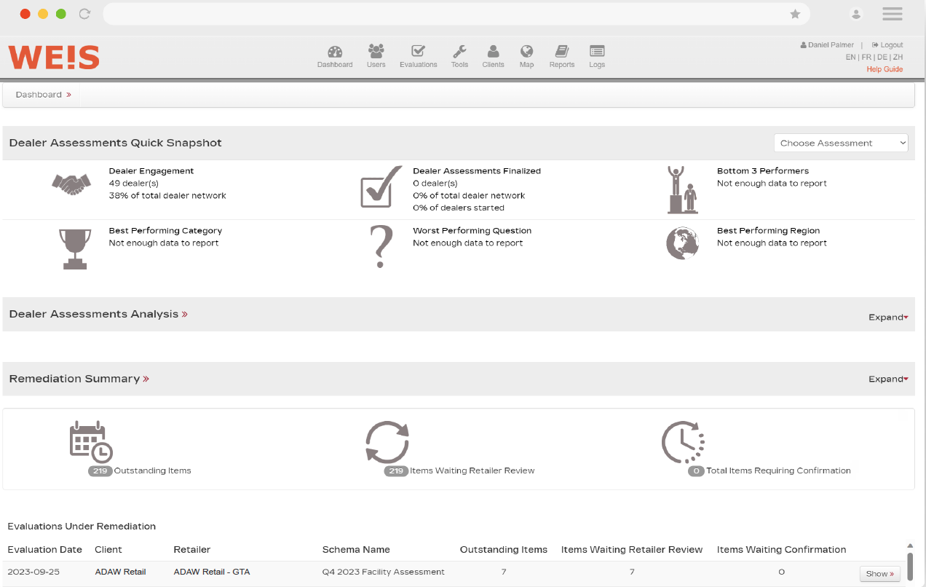Click the Items Waiting Retailer Review icon
The height and width of the screenshot is (587, 926).
(387, 442)
